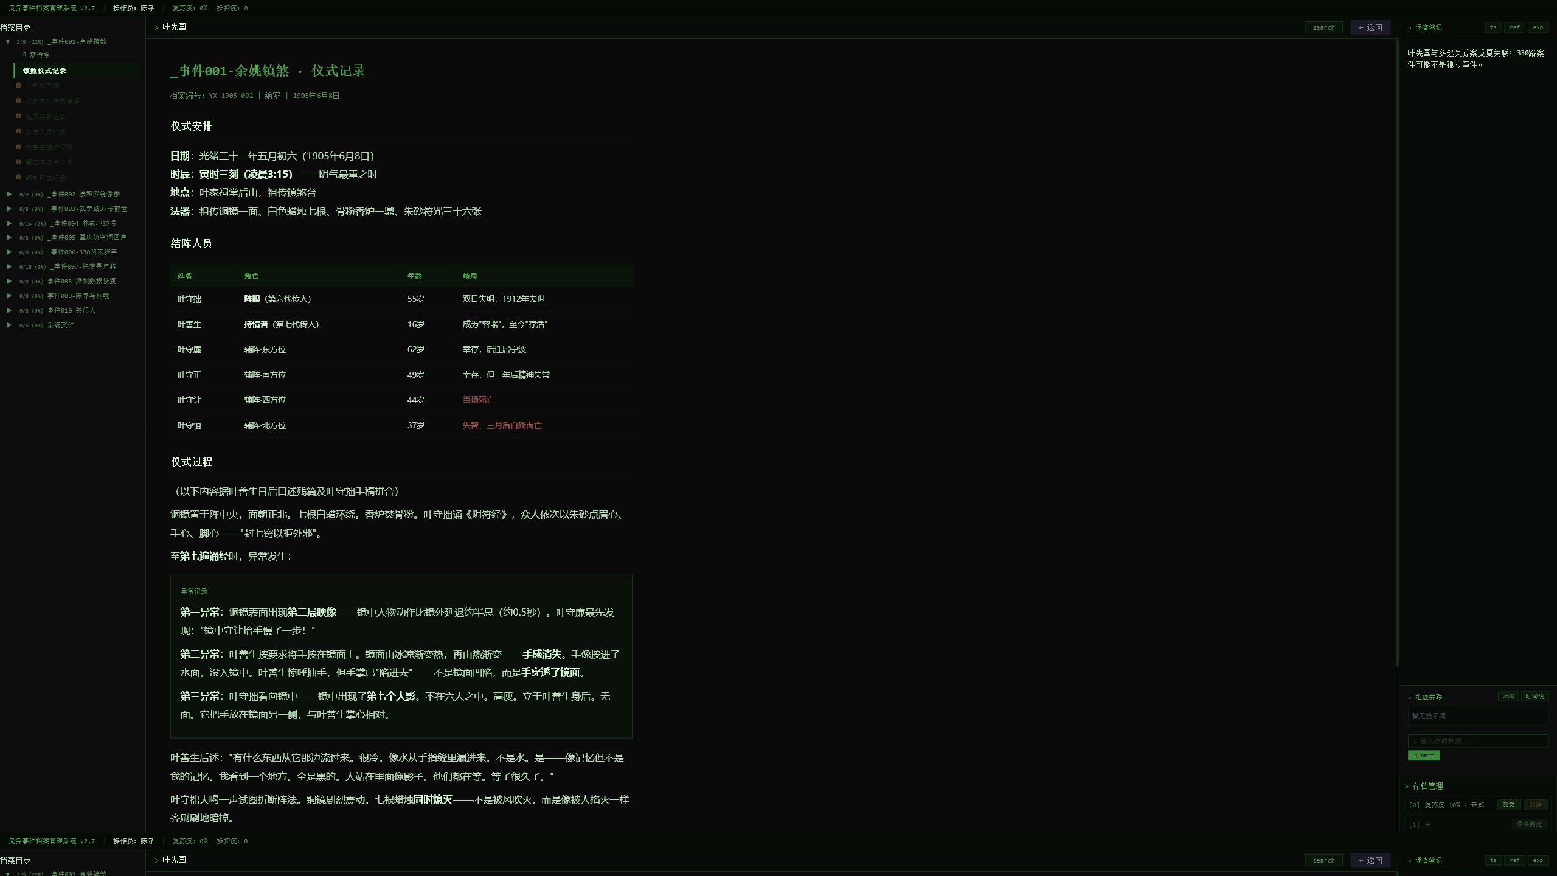Select the upper exp notes tab

pyautogui.click(x=1538, y=27)
